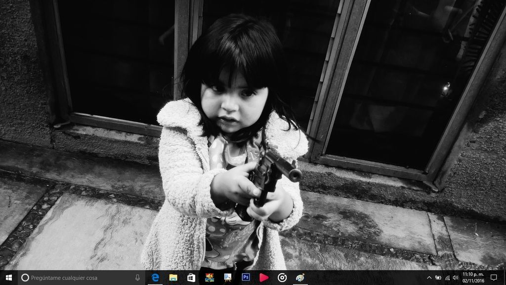
Task: Switch to the paint palette app
Action: coord(300,278)
